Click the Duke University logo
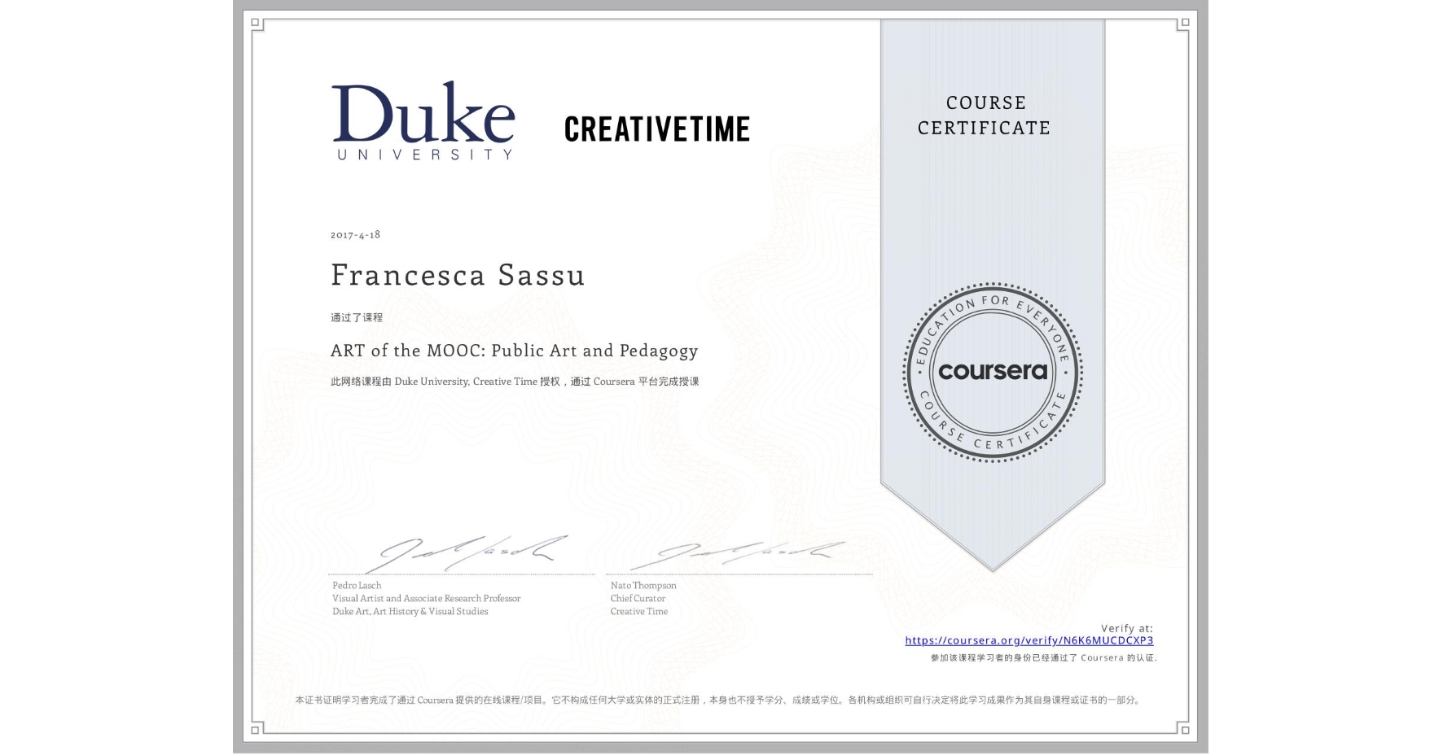 pos(423,120)
